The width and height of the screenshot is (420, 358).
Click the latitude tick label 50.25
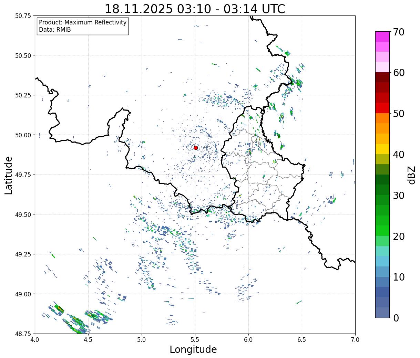23,95
